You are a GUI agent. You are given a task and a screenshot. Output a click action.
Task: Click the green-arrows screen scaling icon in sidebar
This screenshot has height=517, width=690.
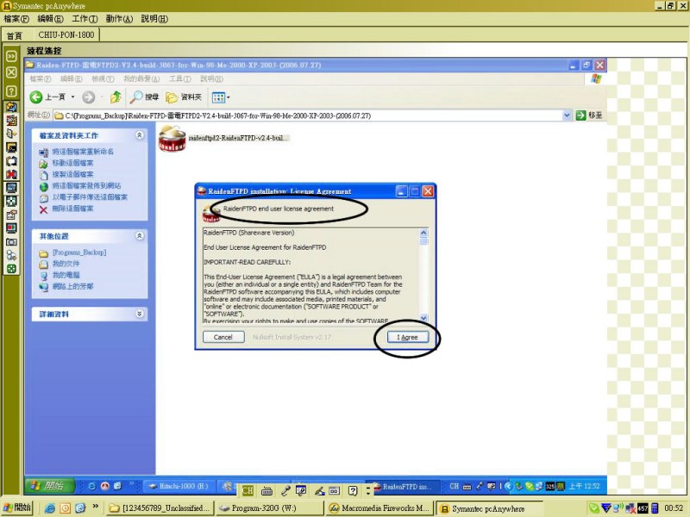pos(11,202)
